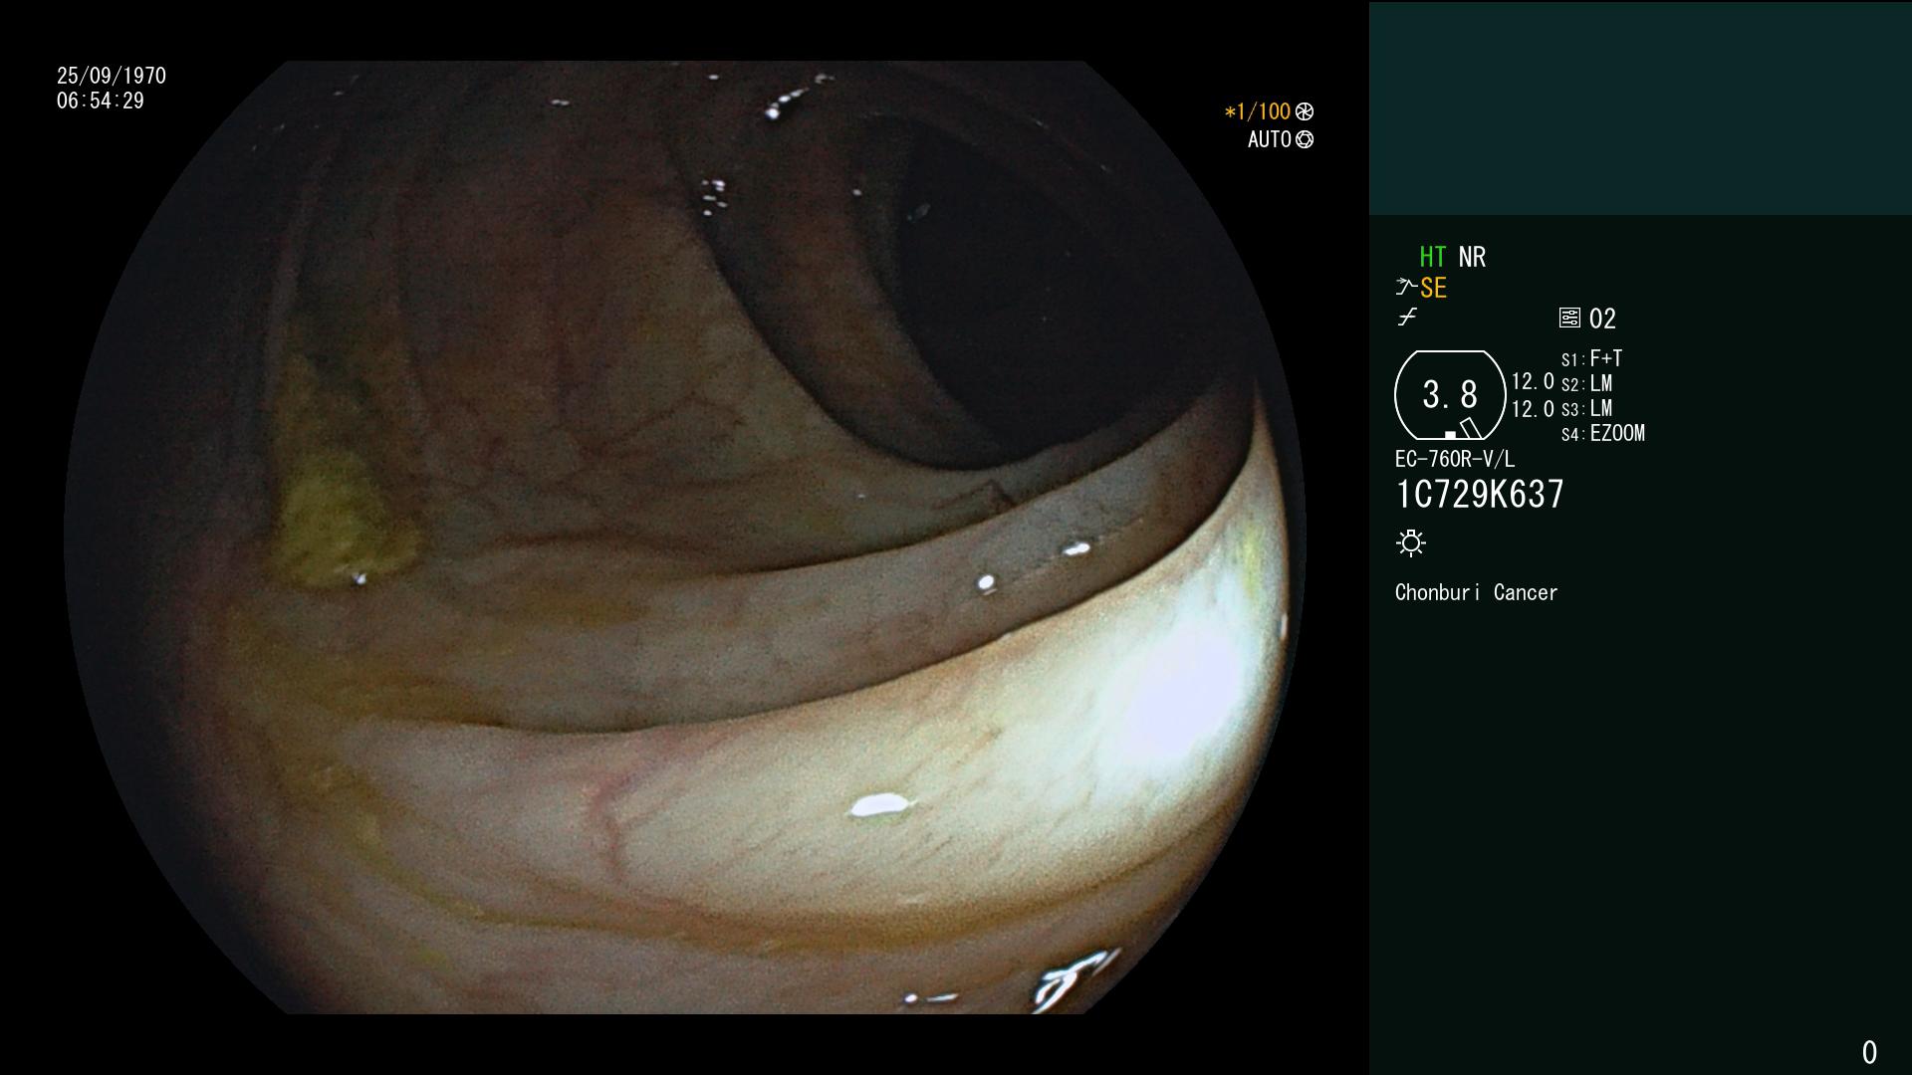Click the iris icon next to AUTO
1912x1075 pixels.
tap(1305, 139)
